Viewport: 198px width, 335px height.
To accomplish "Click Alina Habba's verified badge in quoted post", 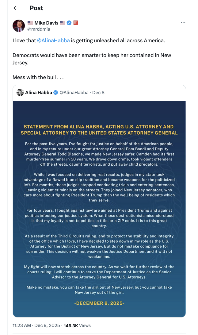I will [56, 92].
